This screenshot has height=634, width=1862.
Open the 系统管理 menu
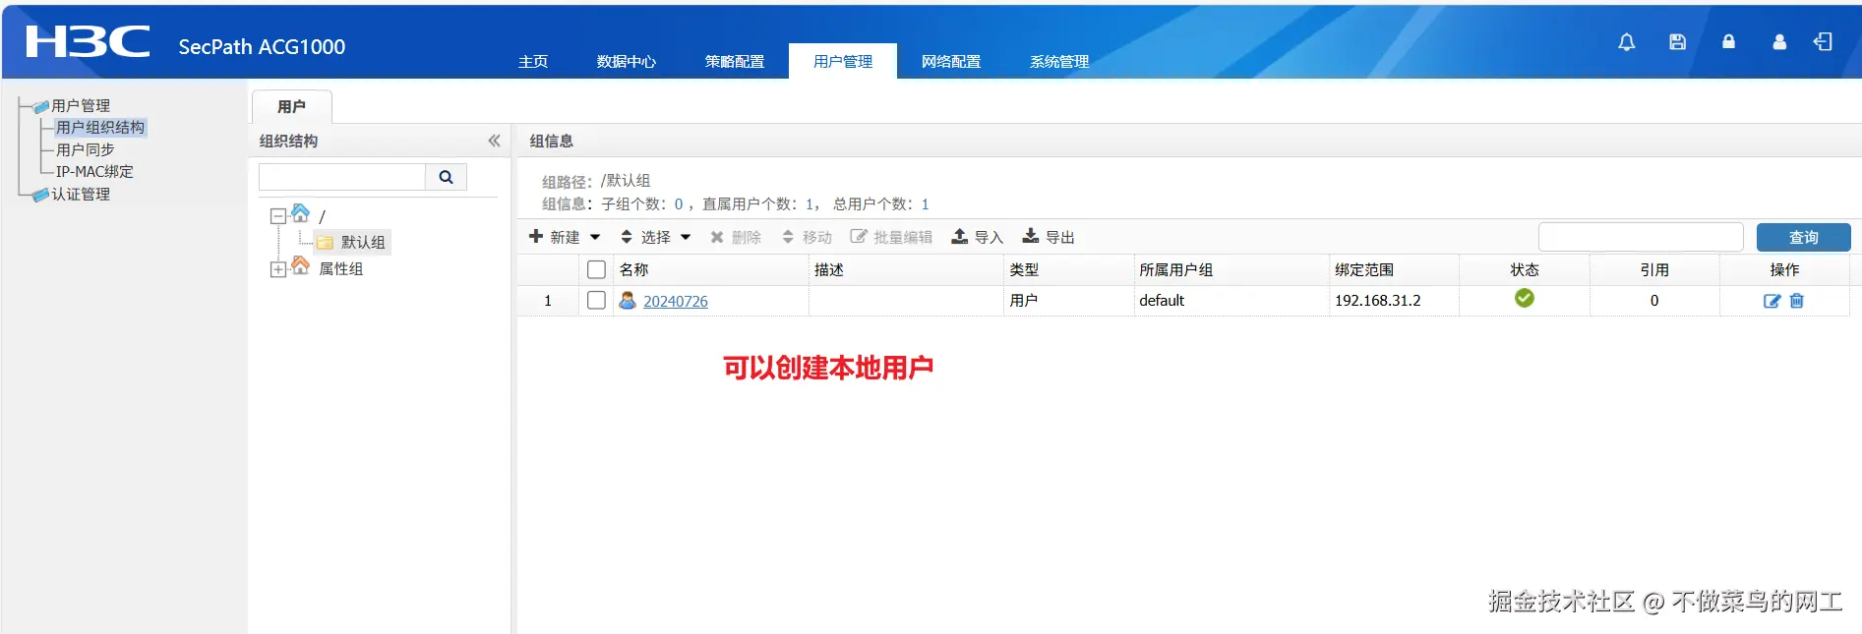coord(1059,61)
